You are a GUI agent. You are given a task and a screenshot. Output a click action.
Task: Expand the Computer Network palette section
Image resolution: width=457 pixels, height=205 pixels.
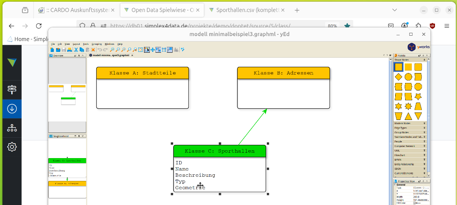411,146
